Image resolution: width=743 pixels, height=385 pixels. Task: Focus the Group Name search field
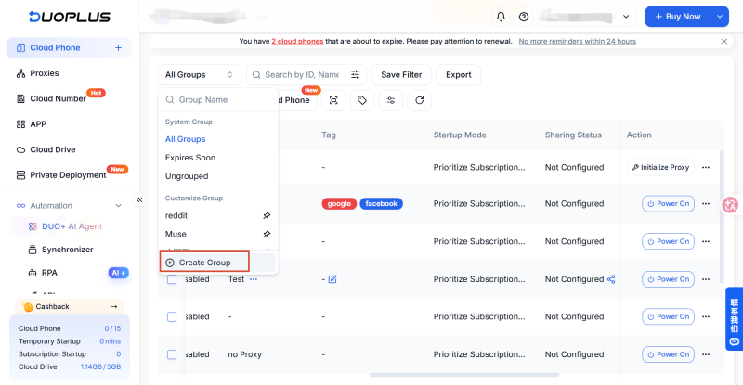point(218,100)
